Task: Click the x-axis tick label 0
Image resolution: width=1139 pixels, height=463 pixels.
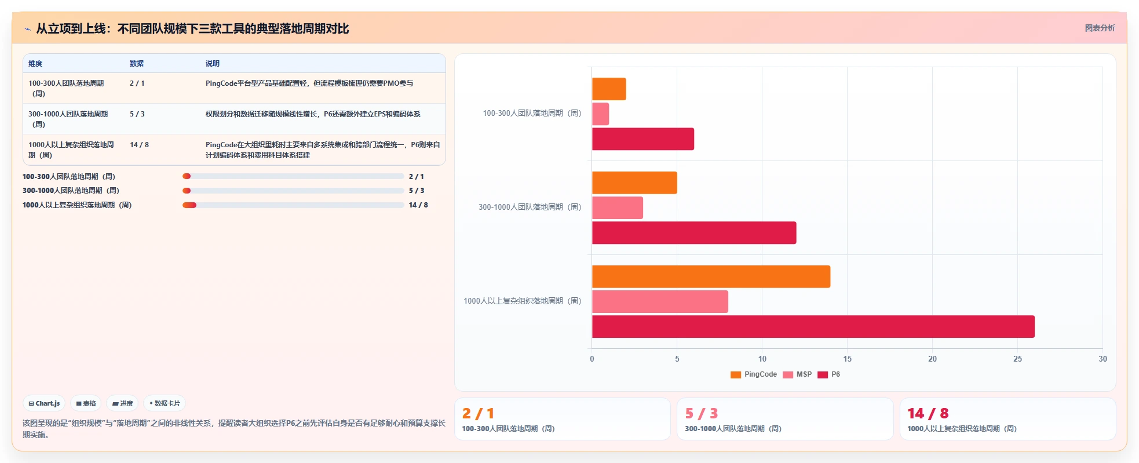Action: [592, 359]
